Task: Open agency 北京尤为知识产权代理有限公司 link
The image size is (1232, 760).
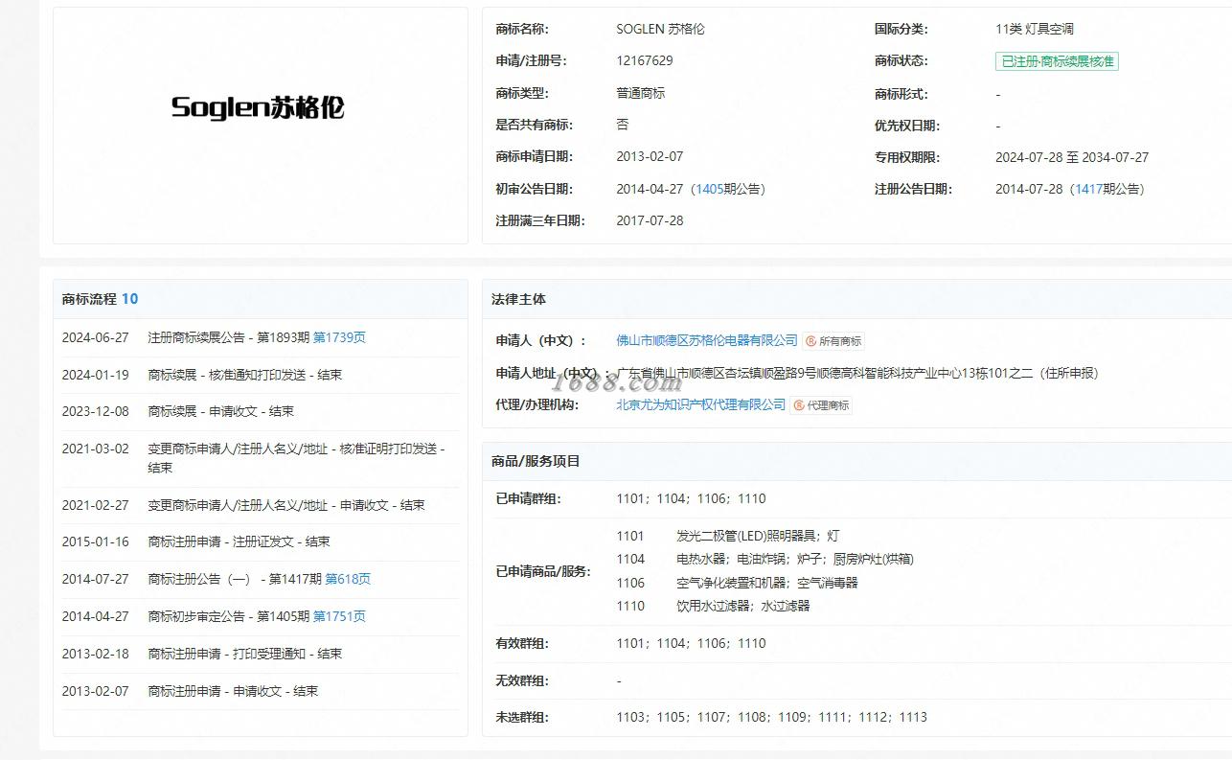Action: click(x=701, y=404)
